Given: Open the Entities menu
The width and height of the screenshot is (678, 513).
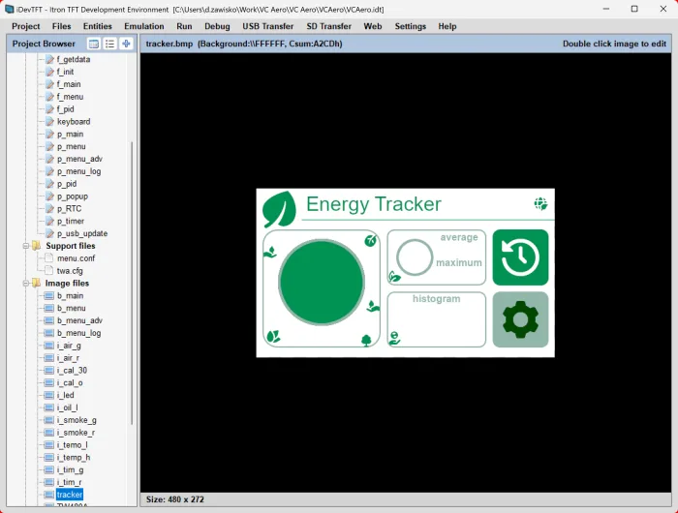Looking at the screenshot, I should (97, 26).
